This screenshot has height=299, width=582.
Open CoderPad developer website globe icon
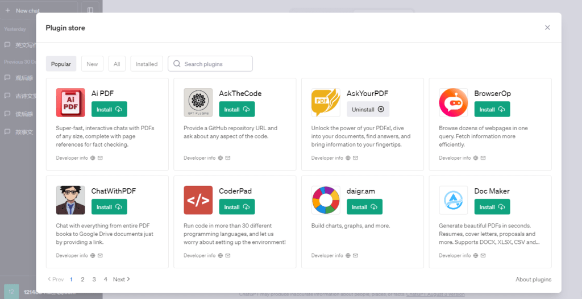click(221, 256)
